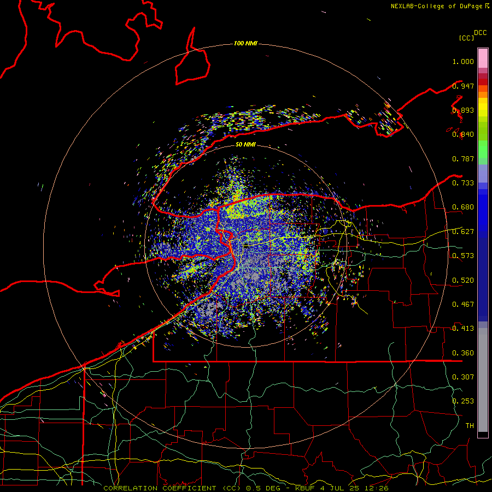492x492 pixels.
Task: Select the 0.680 scale value
Action: tap(463, 207)
